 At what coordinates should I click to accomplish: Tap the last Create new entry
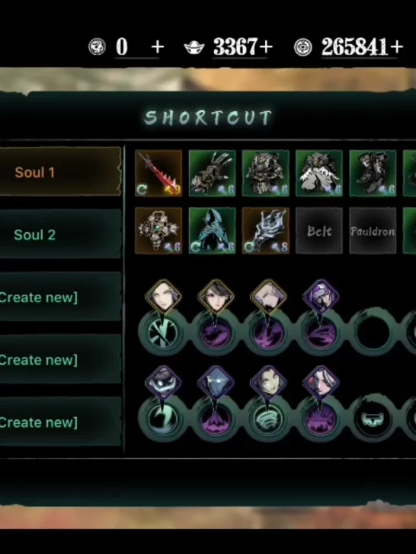[60, 422]
